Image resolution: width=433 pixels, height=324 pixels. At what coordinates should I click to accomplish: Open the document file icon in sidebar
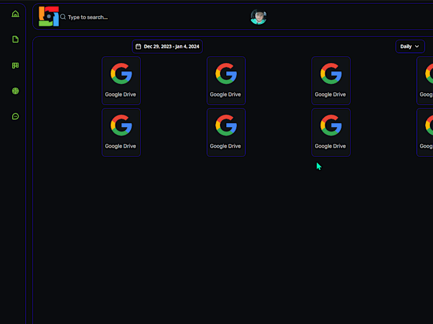click(16, 39)
